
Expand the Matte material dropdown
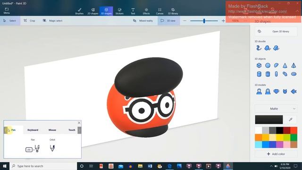(x=276, y=109)
